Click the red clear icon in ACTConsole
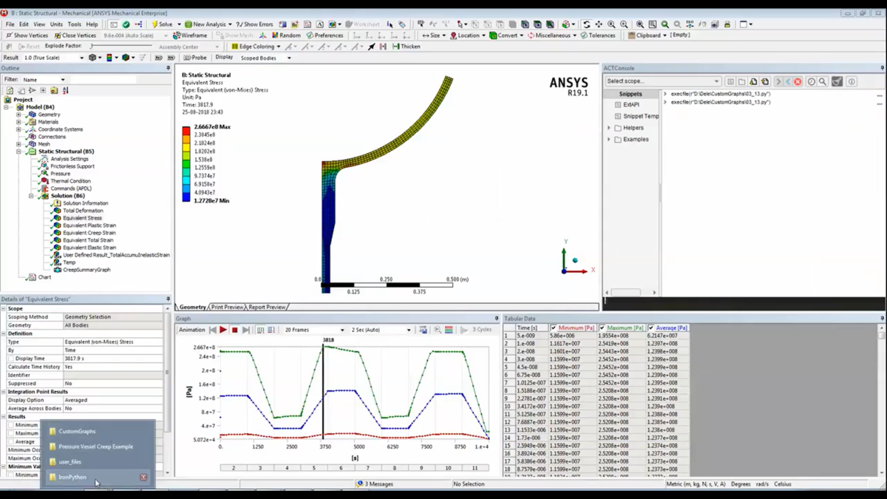Image resolution: width=887 pixels, height=499 pixels. [x=798, y=81]
